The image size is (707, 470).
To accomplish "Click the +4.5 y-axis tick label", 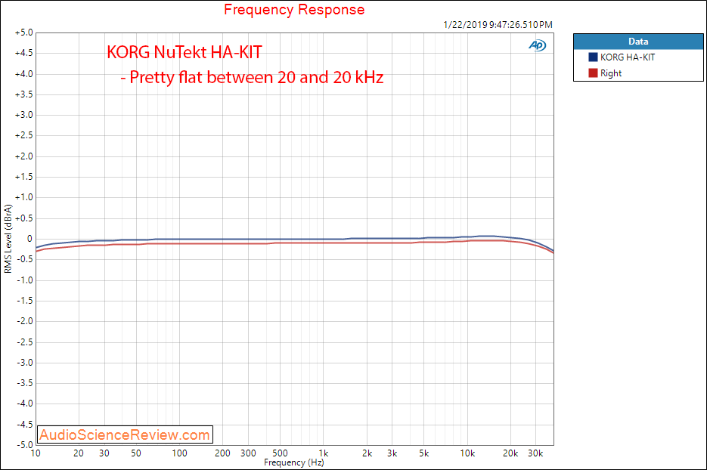I will coord(24,53).
